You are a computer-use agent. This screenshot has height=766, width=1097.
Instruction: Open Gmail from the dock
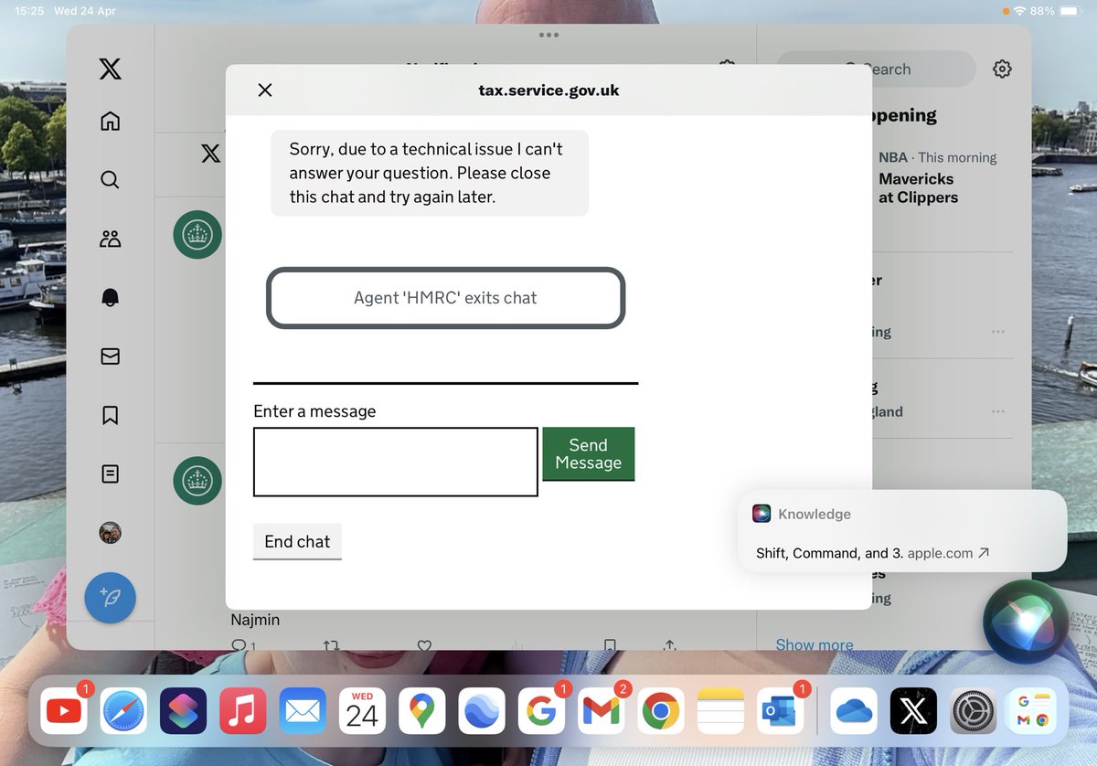601,711
